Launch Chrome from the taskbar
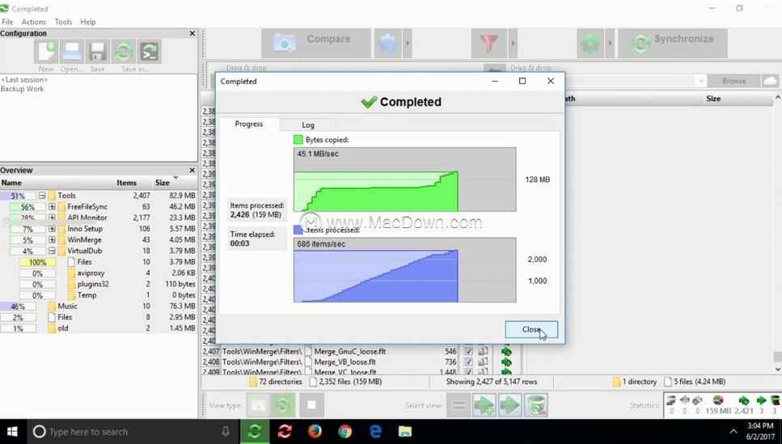Image resolution: width=782 pixels, height=444 pixels. click(345, 432)
